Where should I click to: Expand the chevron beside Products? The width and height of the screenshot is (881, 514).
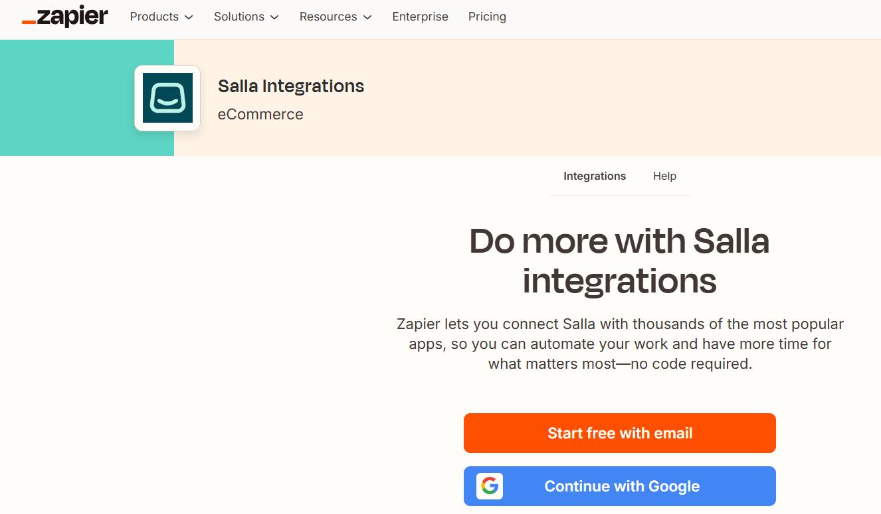(x=189, y=17)
